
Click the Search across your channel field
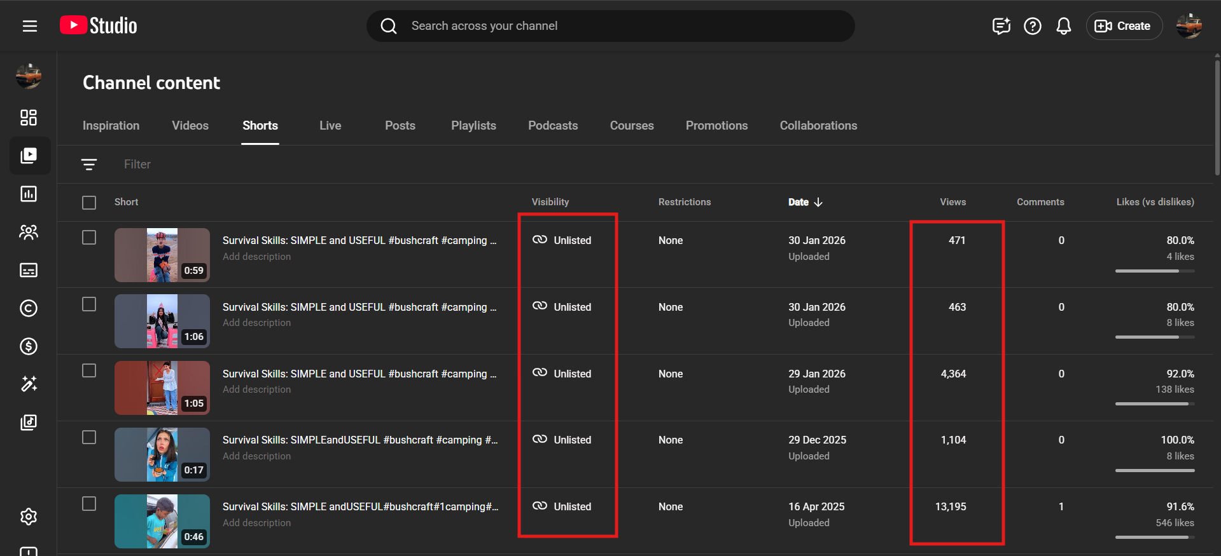pos(611,26)
